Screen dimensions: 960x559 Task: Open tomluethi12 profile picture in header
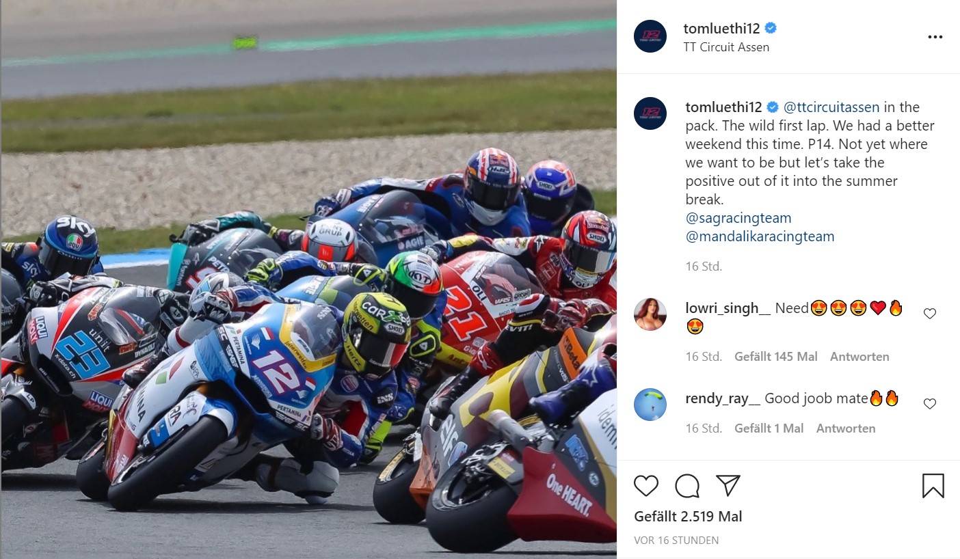click(650, 37)
